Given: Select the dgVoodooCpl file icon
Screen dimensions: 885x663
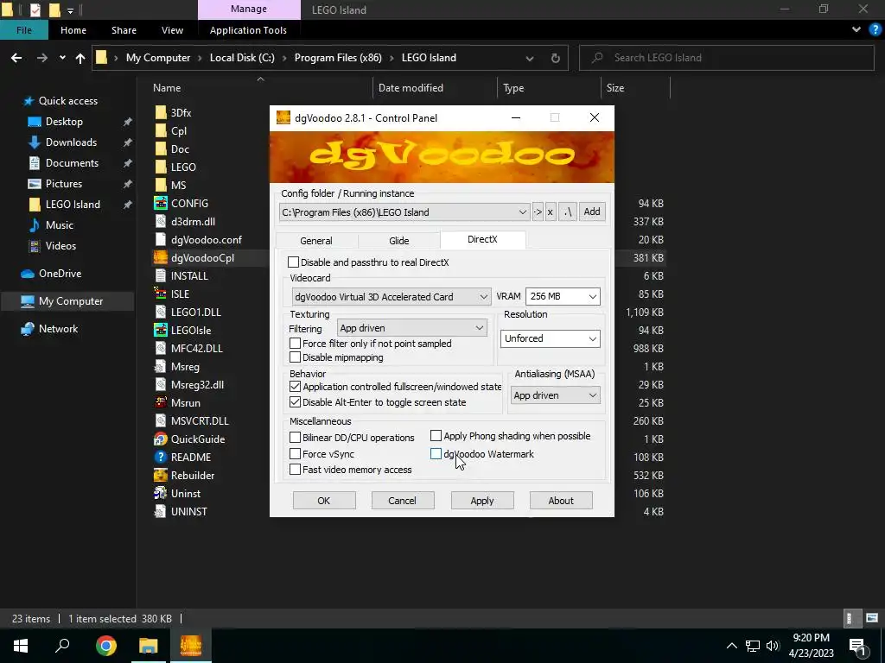Looking at the screenshot, I should click(161, 257).
